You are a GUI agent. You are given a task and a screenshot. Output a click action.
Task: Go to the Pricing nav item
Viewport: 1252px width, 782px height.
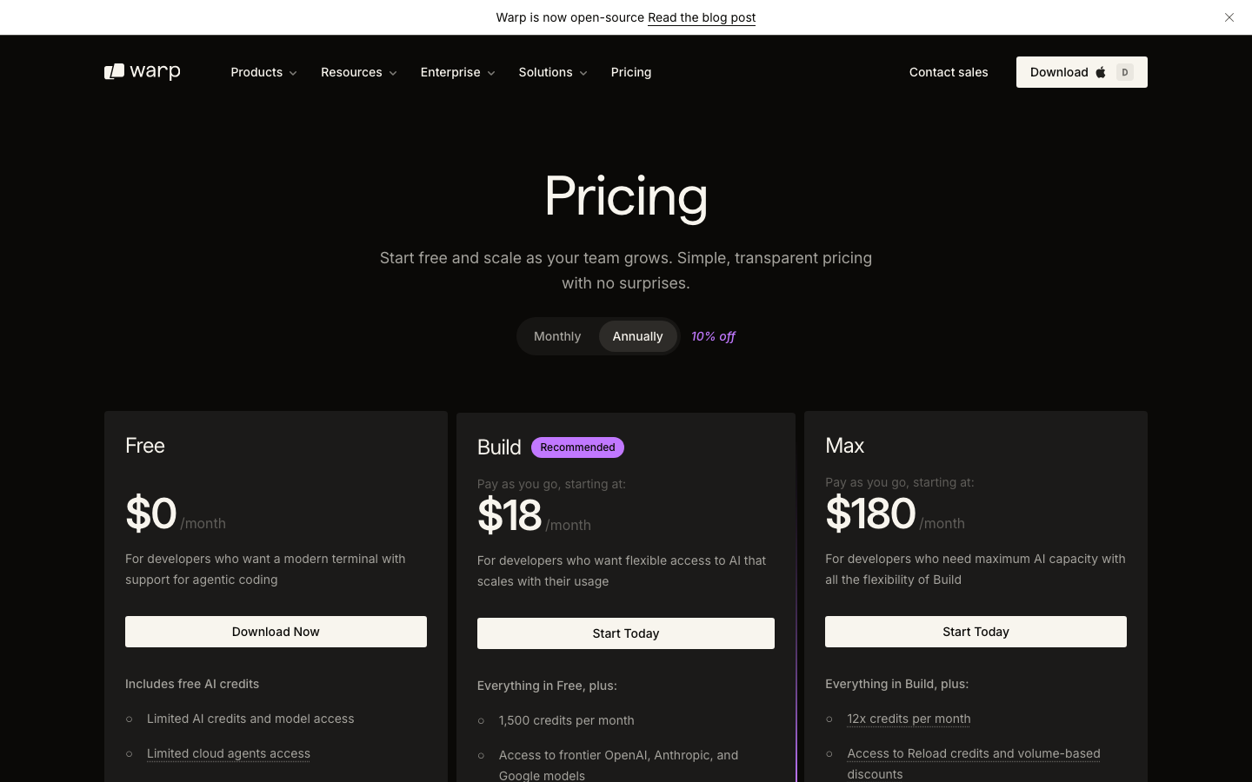coord(631,72)
